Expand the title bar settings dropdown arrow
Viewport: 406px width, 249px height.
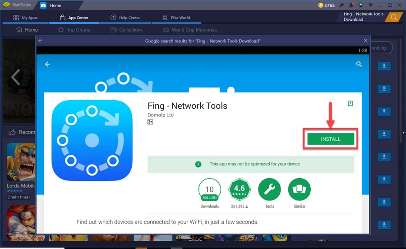[x=370, y=5]
